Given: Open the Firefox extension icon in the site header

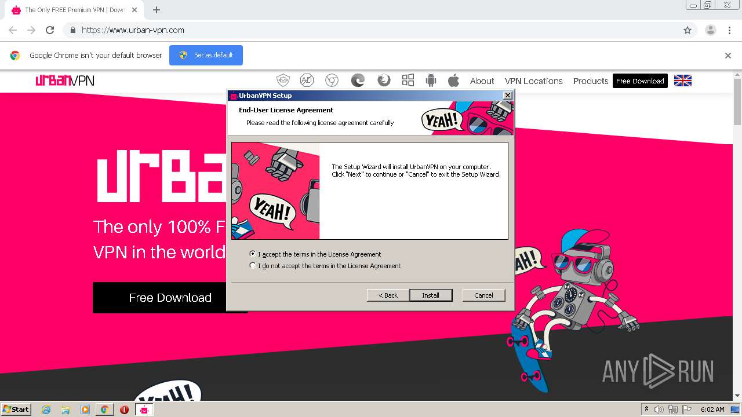Looking at the screenshot, I should click(384, 81).
